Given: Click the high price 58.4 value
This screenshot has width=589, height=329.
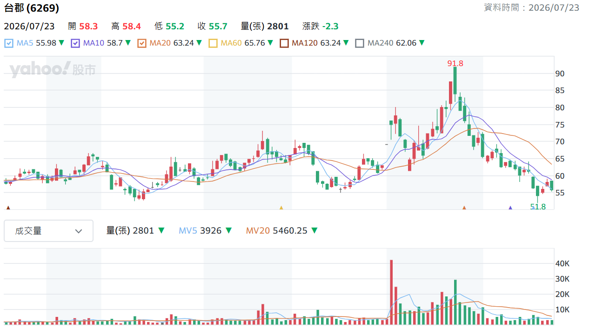Looking at the screenshot, I should pos(132,27).
